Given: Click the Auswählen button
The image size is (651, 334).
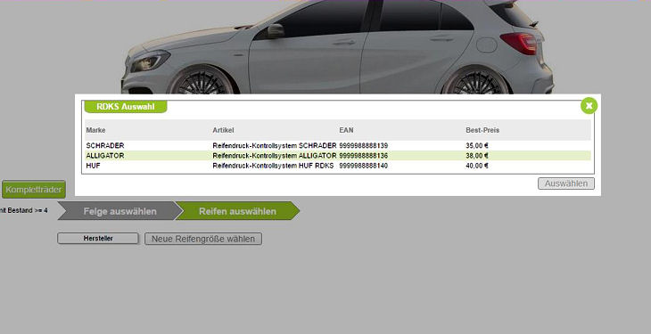Looking at the screenshot, I should tap(566, 183).
